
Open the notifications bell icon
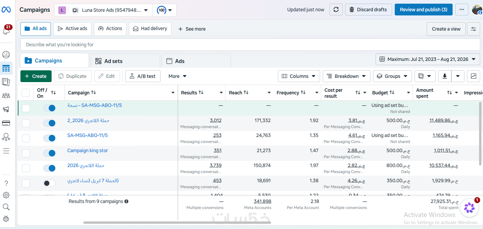6,30
